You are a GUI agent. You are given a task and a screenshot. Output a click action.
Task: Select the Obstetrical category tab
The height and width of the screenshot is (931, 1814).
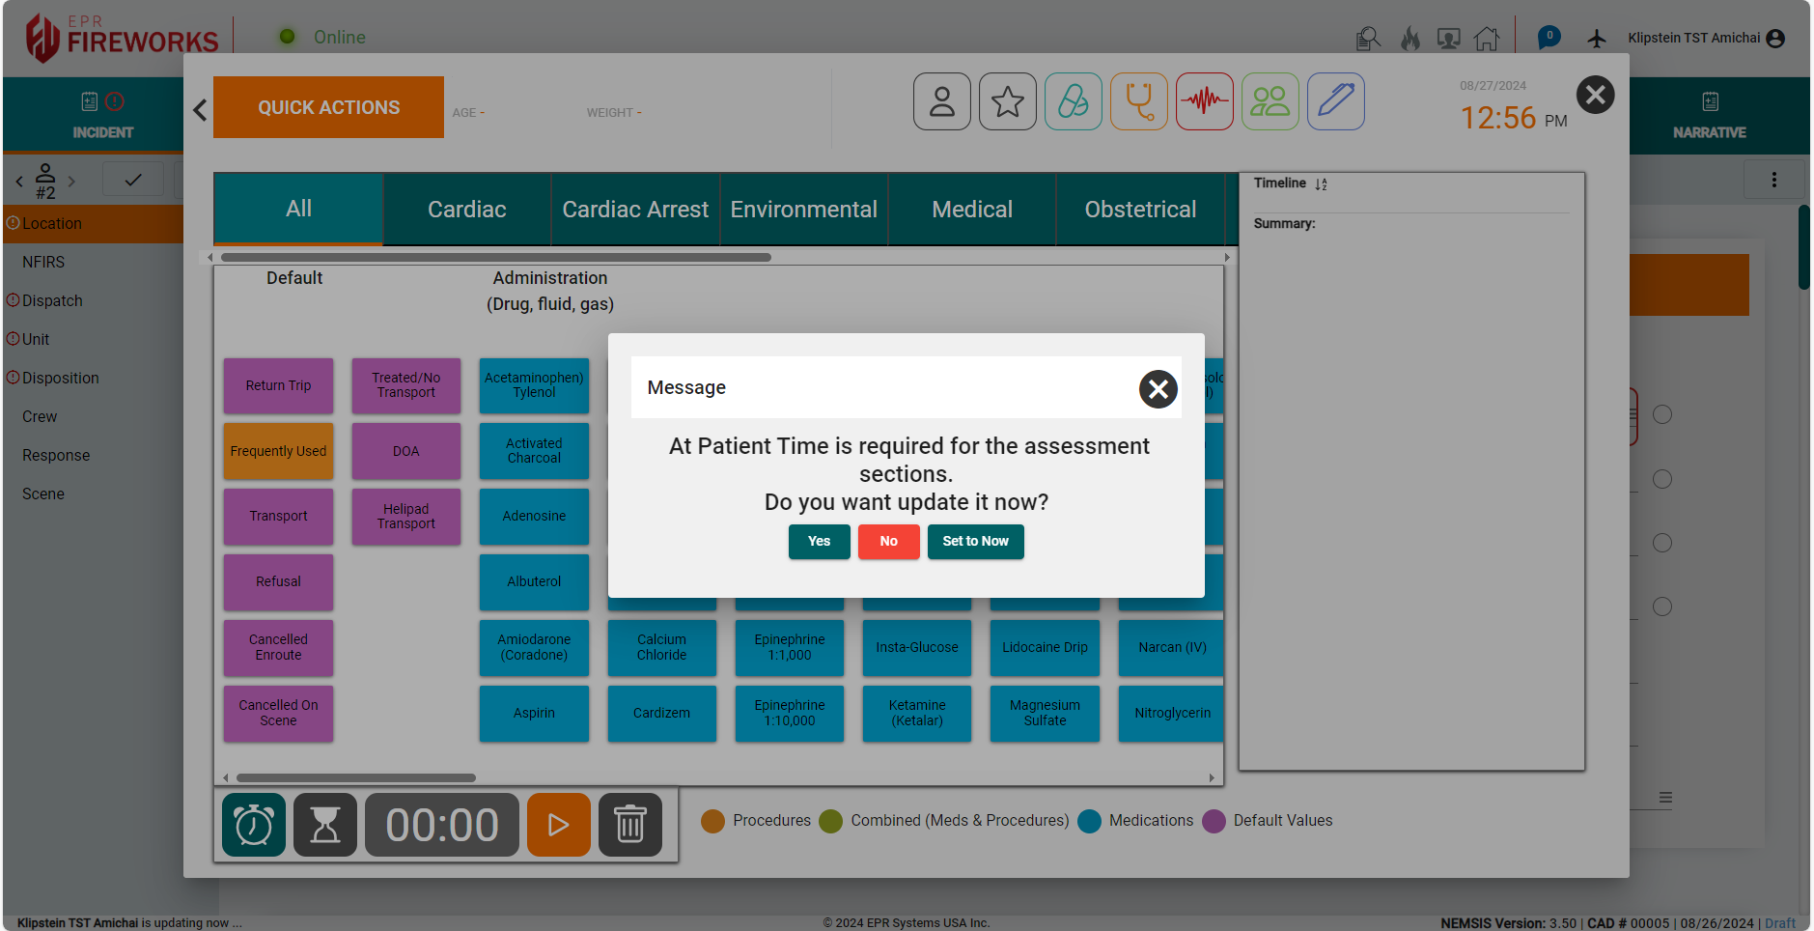pos(1140,210)
